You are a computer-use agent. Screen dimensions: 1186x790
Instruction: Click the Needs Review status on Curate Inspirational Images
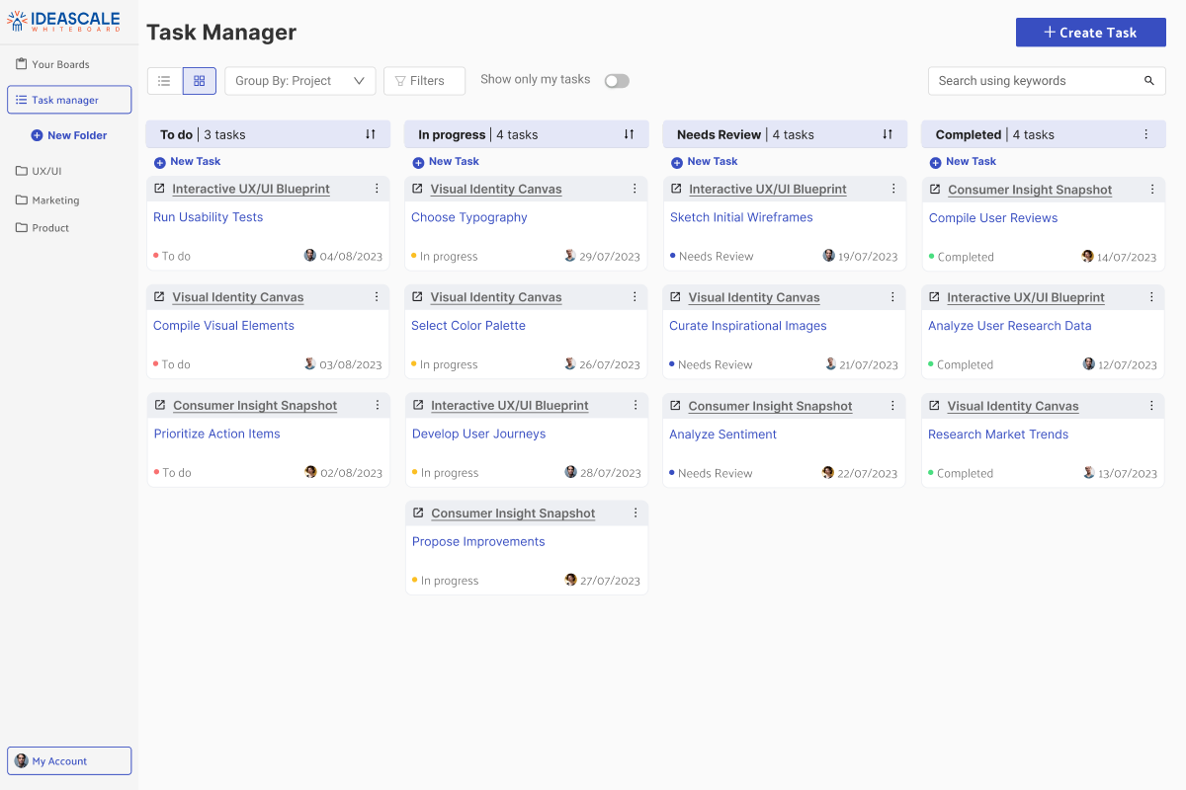click(x=712, y=364)
